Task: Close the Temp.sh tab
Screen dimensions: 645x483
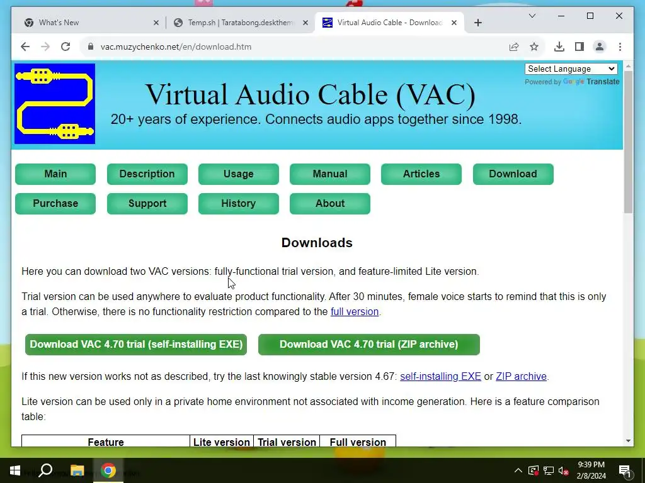Action: (305, 23)
